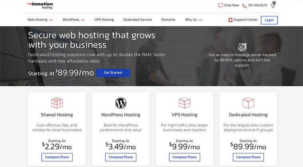Expand the Why Us dropdown chevron
303x167 pixels.
pos(200,20)
